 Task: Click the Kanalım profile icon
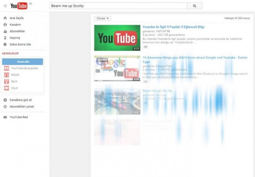point(5,25)
